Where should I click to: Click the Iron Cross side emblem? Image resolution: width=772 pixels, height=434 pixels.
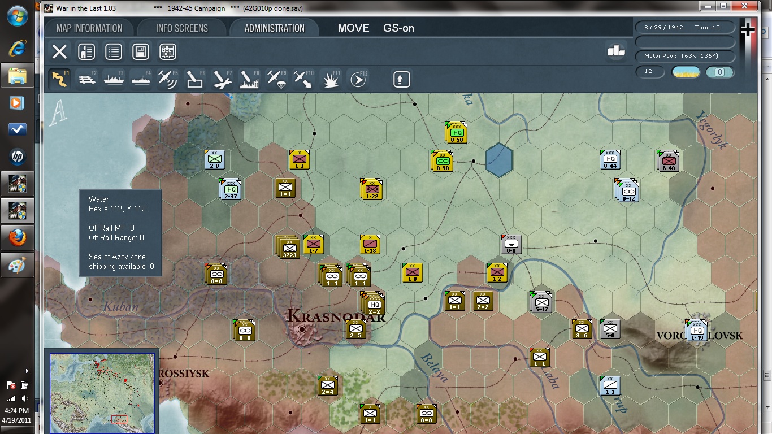(748, 30)
